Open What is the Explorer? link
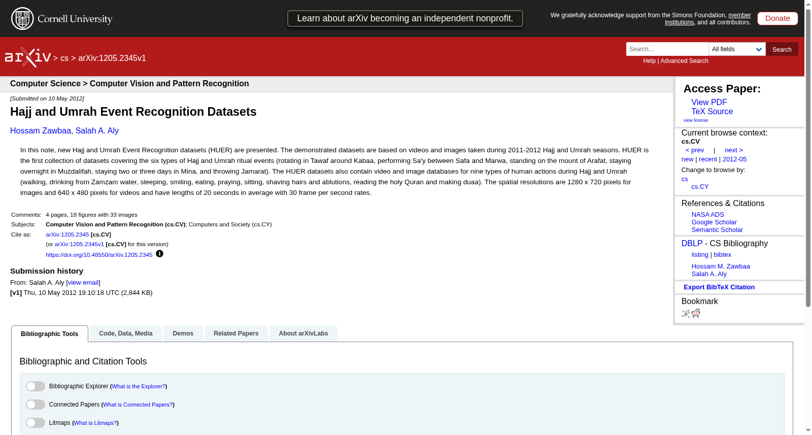 (x=139, y=387)
